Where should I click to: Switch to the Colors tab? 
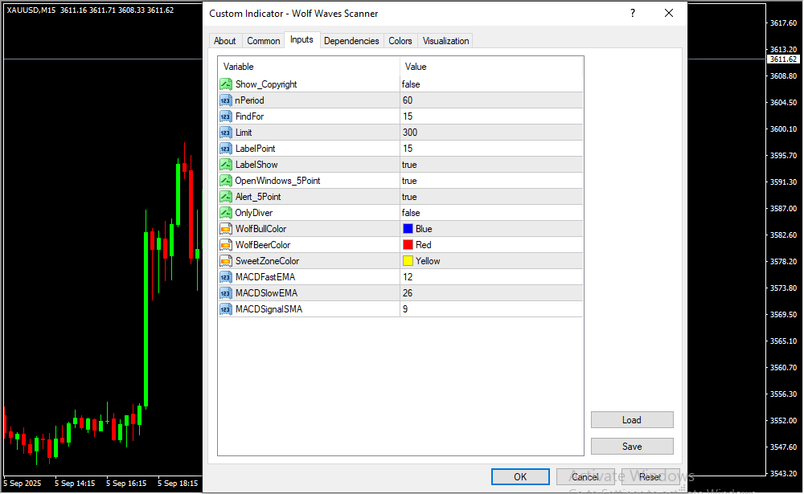click(x=400, y=41)
